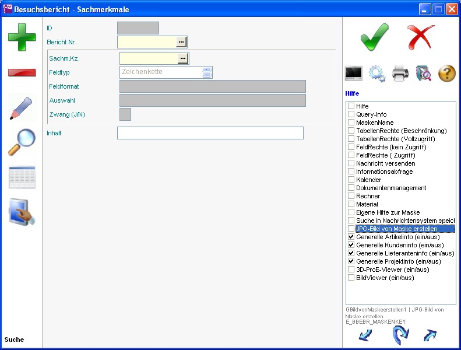Click the printer icon
Viewport: 461px width, 350px height.
tap(400, 73)
